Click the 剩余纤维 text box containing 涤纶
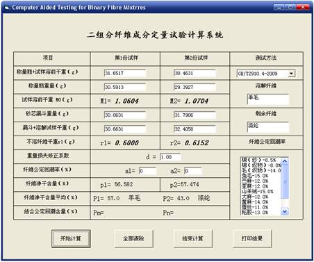The height and width of the screenshot is (262, 314). [x=268, y=127]
